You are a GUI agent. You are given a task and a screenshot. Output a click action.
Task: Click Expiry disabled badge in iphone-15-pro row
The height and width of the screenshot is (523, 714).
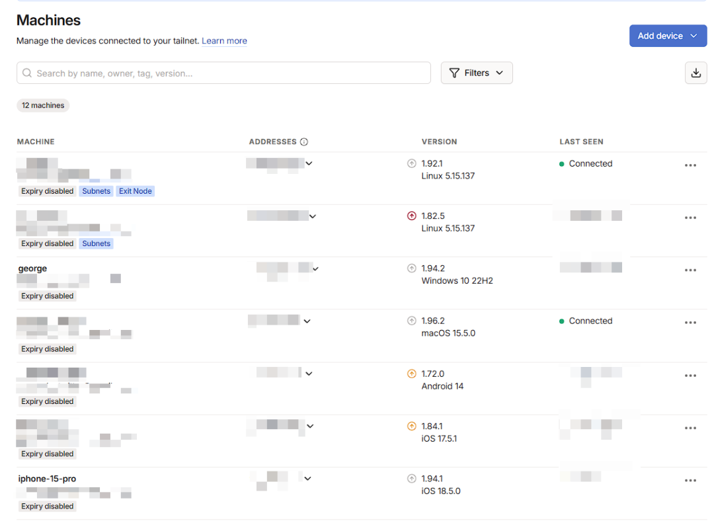47,506
